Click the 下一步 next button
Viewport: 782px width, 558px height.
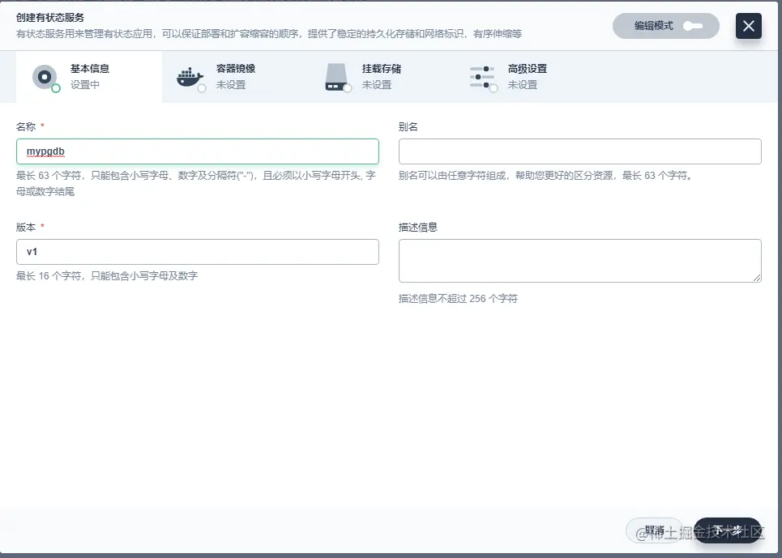(727, 530)
